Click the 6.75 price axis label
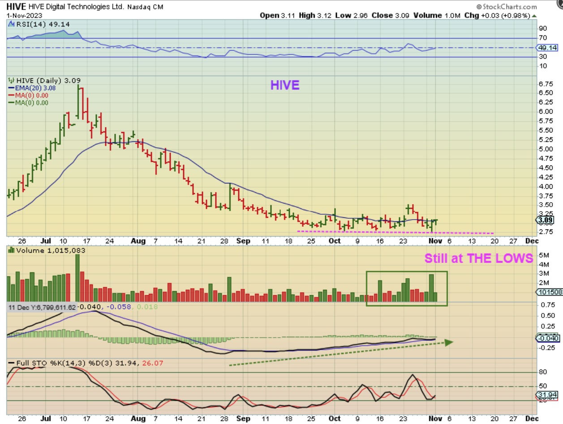Image resolution: width=563 pixels, height=424 pixels. [545, 84]
